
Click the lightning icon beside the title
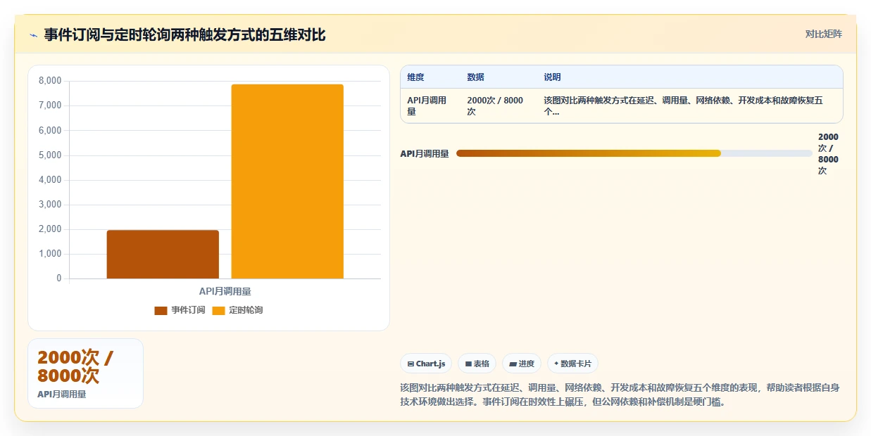click(34, 35)
